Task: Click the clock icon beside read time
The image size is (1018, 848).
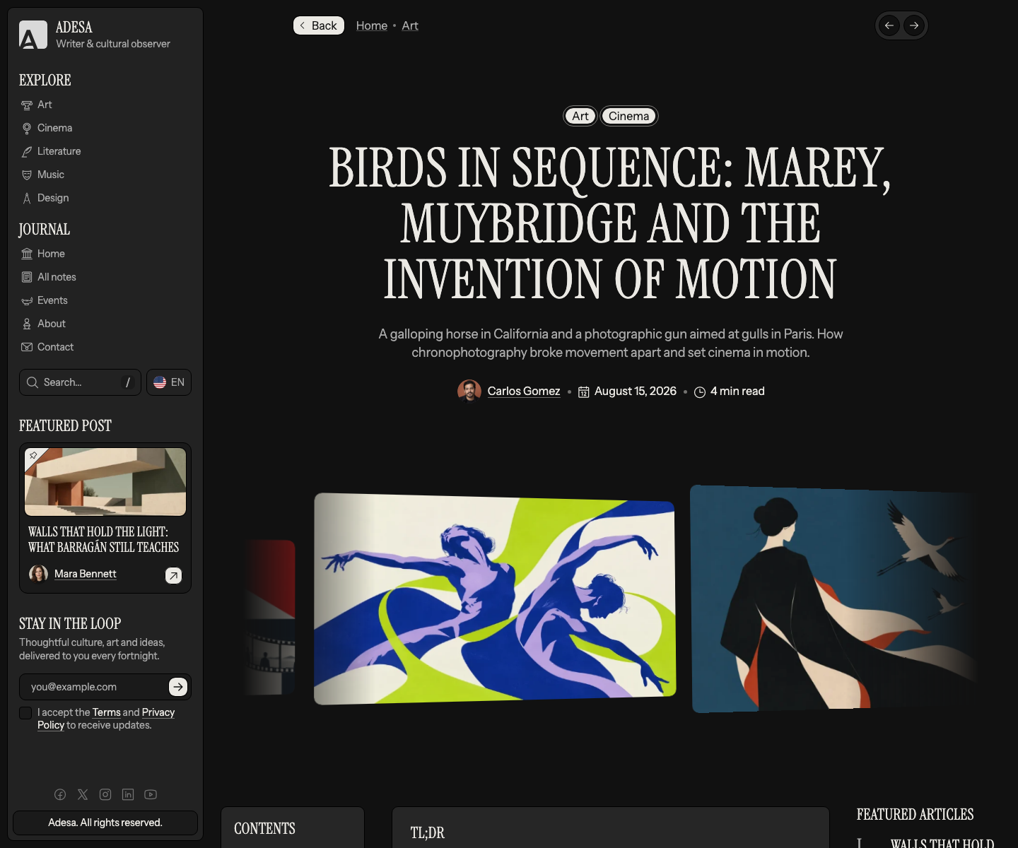Action: click(x=700, y=391)
